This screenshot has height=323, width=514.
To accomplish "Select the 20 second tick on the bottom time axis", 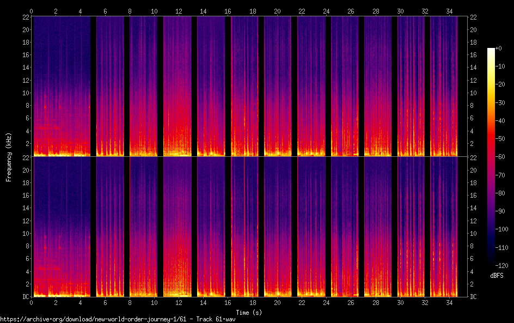I will 277,302.
